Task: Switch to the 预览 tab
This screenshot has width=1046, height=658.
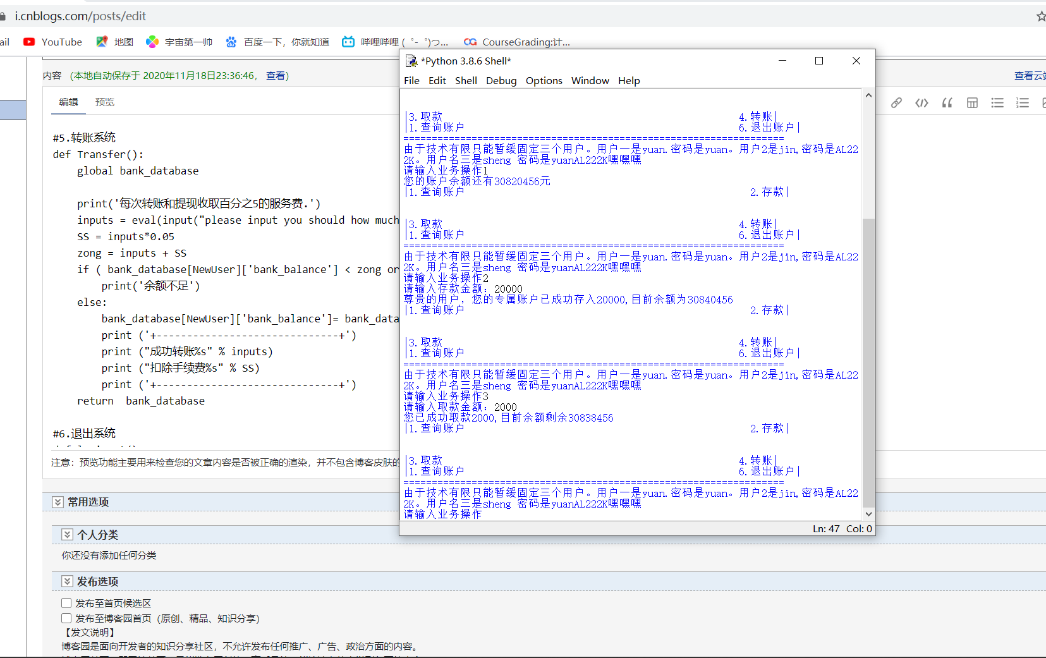Action: pos(105,102)
